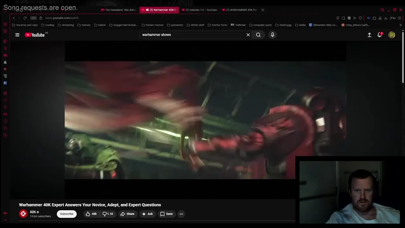Start voice search with microphone icon
This screenshot has width=405, height=228.
tap(272, 35)
